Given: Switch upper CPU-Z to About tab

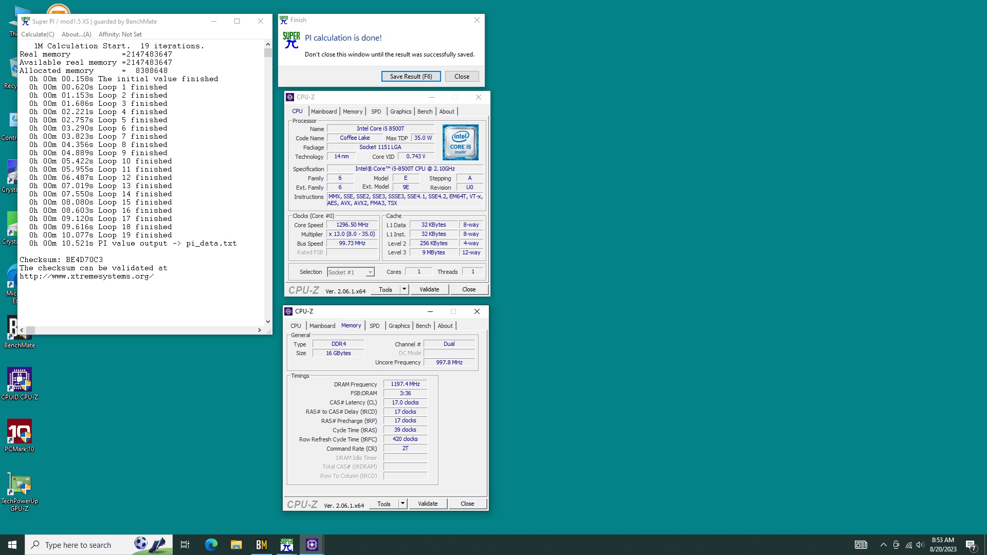Looking at the screenshot, I should coord(447,112).
